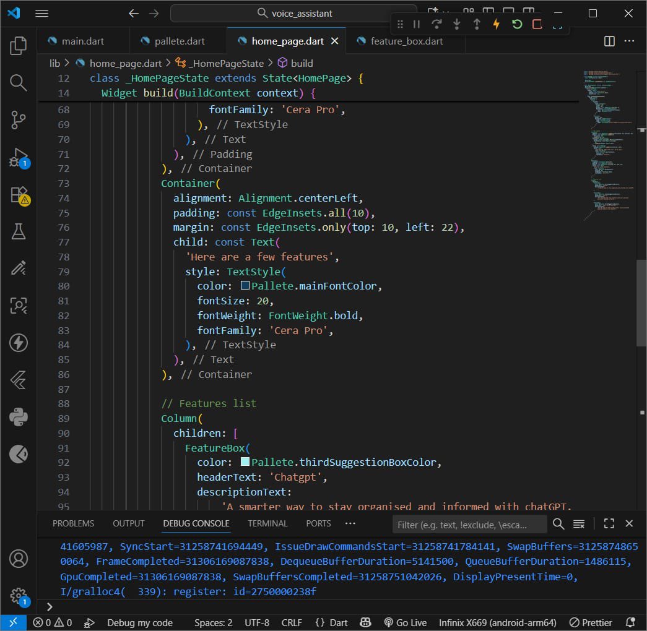Select the DEBUG CONSOLE panel tab
The height and width of the screenshot is (631, 647).
pyautogui.click(x=196, y=523)
